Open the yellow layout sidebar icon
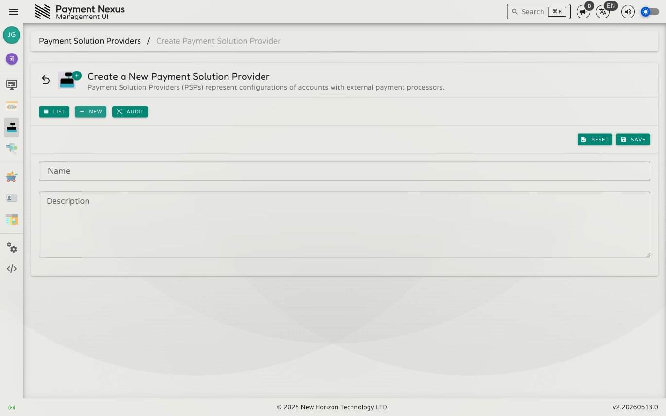 point(12,219)
